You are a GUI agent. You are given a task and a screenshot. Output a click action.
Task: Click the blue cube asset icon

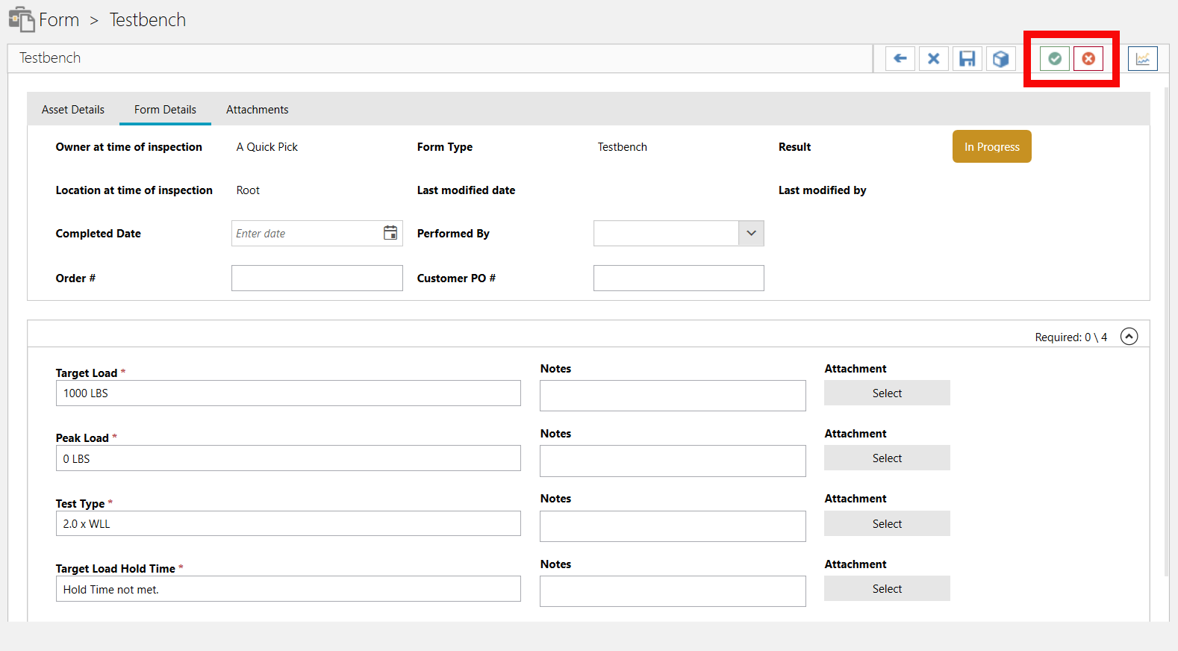[1000, 58]
